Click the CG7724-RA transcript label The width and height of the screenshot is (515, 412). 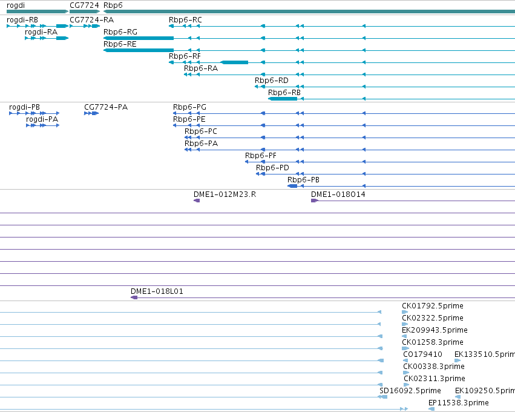click(91, 20)
